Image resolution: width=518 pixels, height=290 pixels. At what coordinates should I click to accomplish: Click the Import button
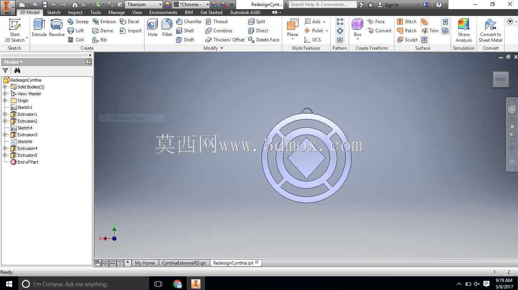coord(130,31)
